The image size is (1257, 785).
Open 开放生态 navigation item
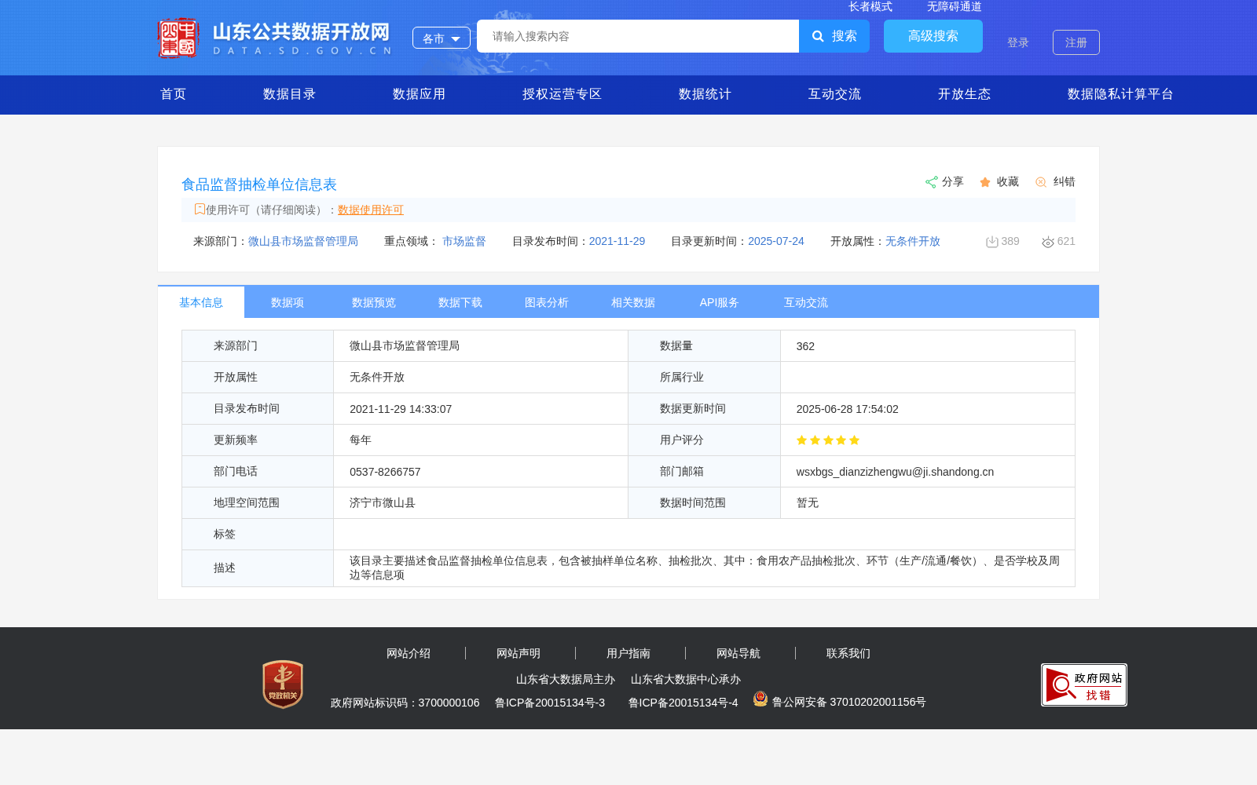[x=965, y=94]
